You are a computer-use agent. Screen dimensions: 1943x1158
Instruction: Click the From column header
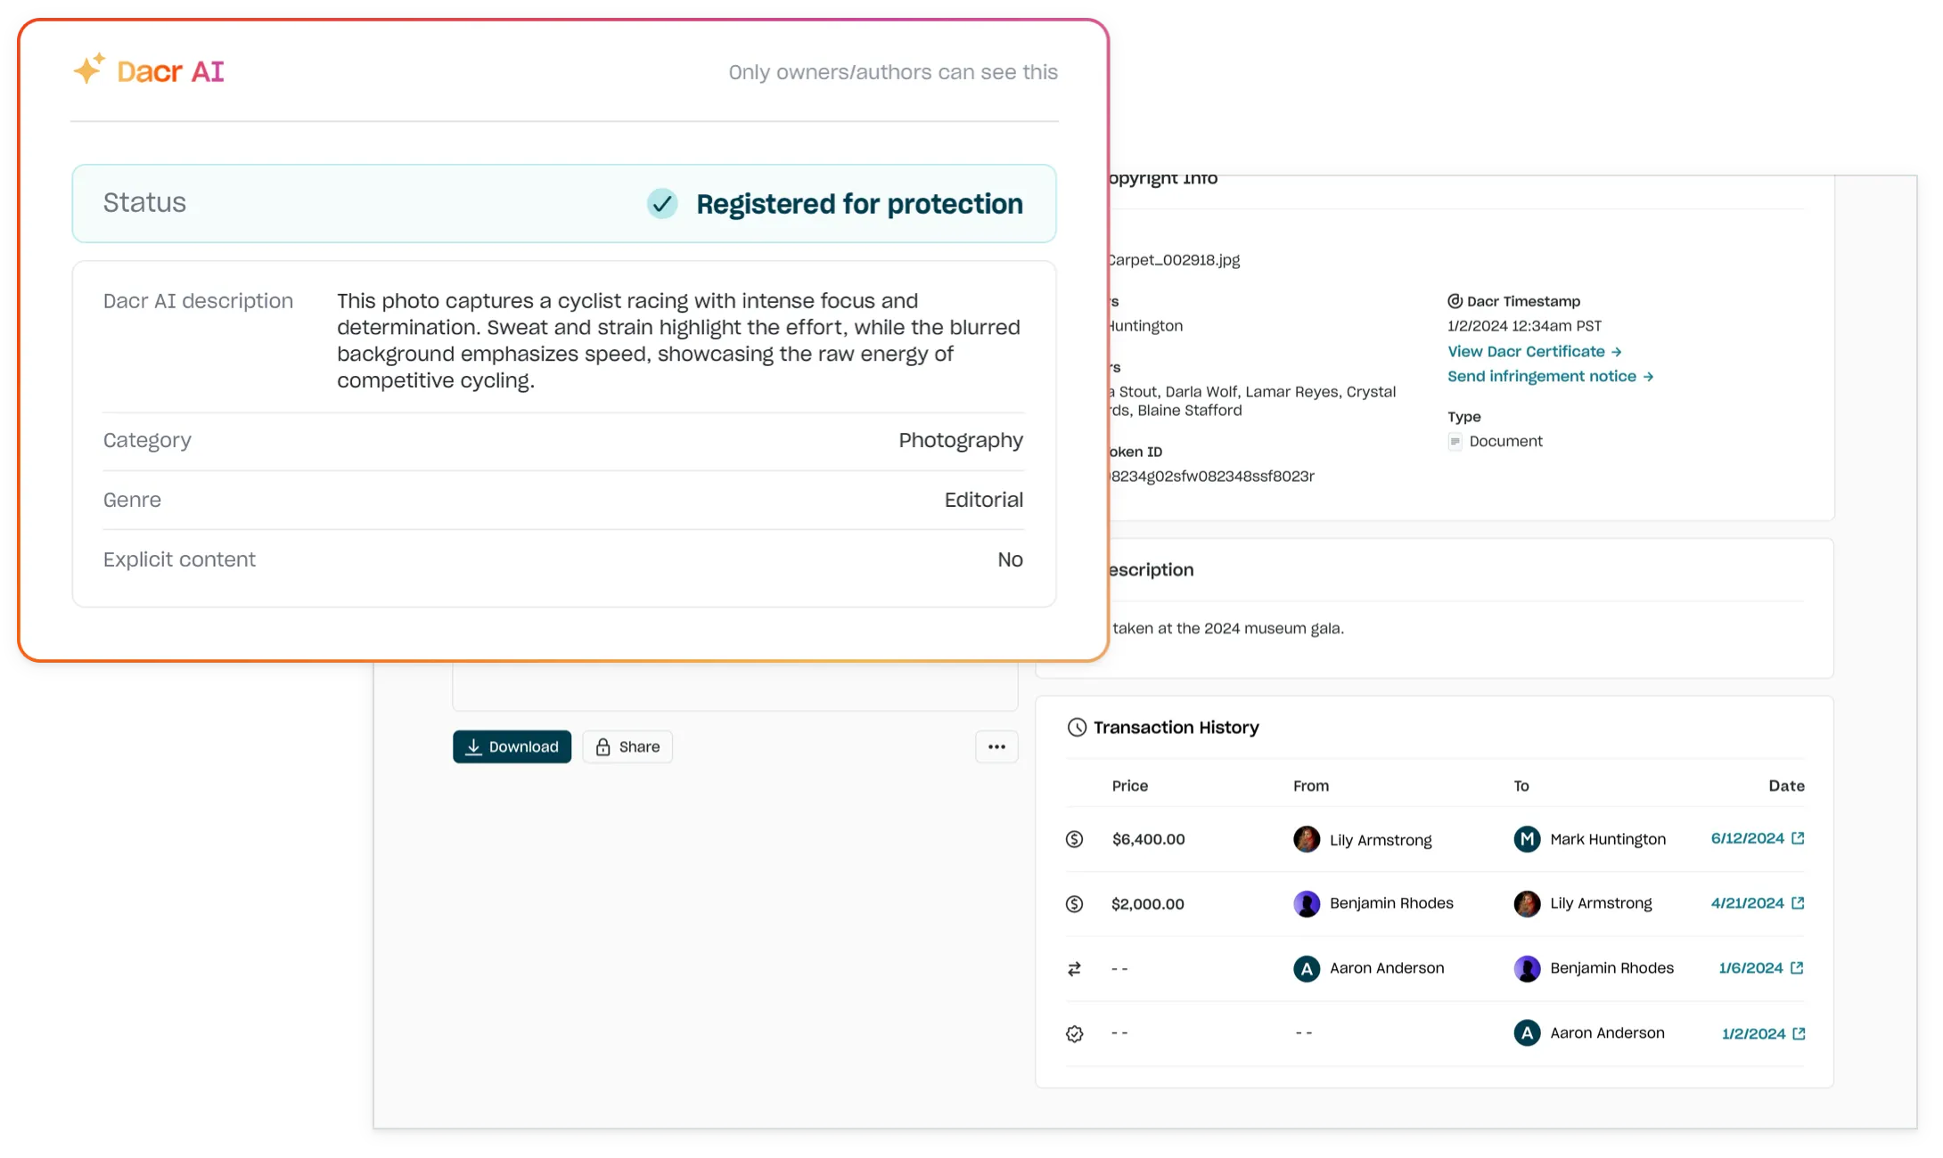[x=1311, y=786]
